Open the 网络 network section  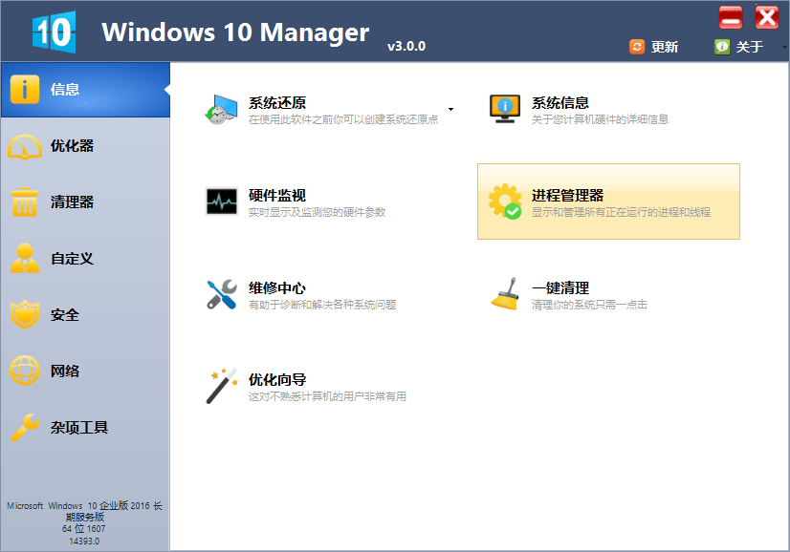point(84,371)
